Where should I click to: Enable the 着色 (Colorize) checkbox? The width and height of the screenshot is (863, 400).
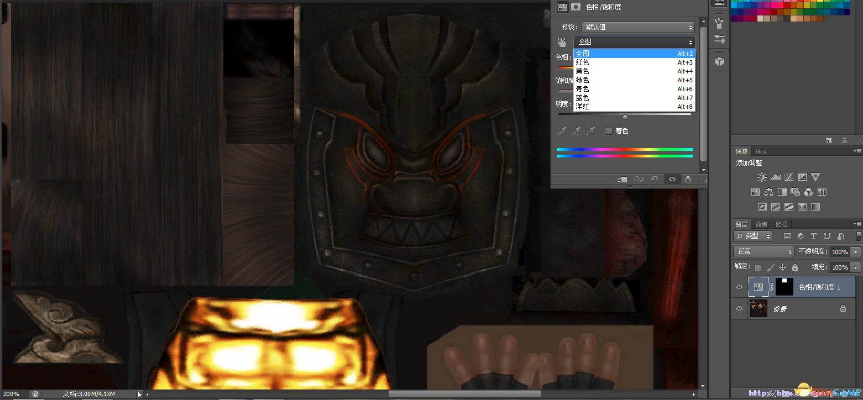click(x=609, y=131)
